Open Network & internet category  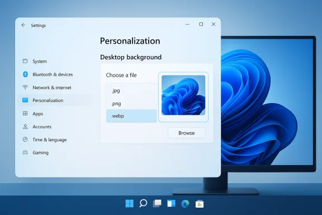52,88
